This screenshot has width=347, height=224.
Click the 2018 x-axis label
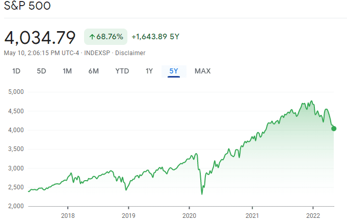[68, 215]
